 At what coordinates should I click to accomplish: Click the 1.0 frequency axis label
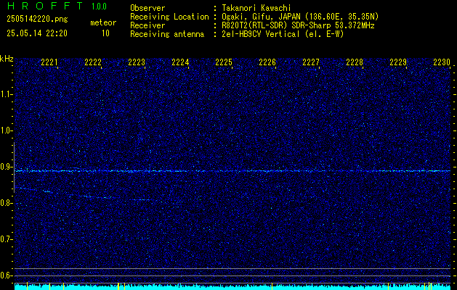(x=5, y=130)
